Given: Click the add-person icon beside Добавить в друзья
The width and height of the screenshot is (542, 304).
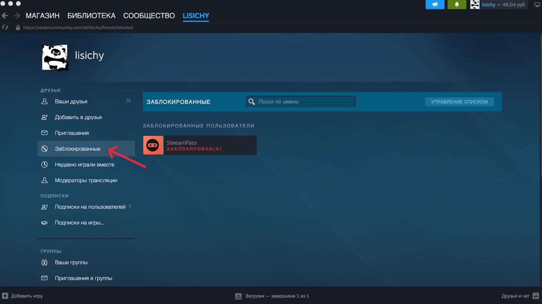Looking at the screenshot, I should coord(44,117).
